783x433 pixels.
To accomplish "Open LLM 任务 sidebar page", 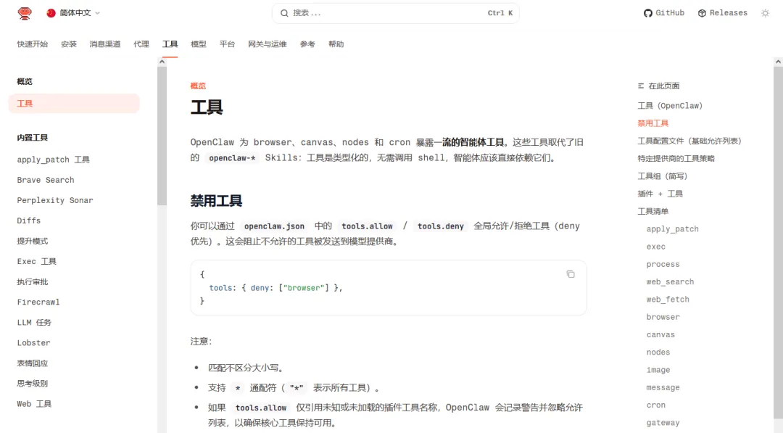I will click(34, 323).
